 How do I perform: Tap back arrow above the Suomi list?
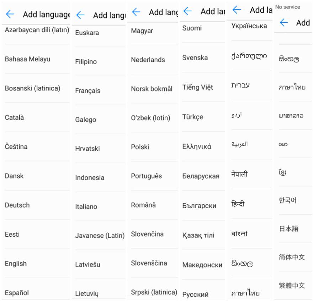pyautogui.click(x=187, y=11)
